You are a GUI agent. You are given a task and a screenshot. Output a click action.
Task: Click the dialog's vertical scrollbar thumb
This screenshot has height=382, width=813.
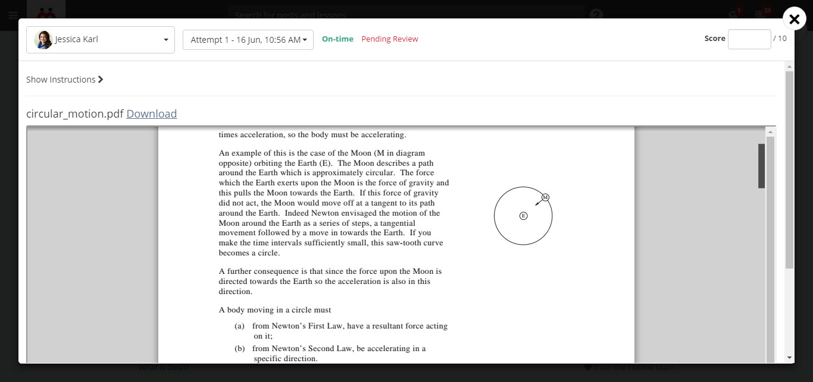coord(790,169)
